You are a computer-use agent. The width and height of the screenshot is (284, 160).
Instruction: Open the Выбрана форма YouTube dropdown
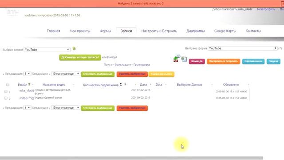tap(243, 48)
